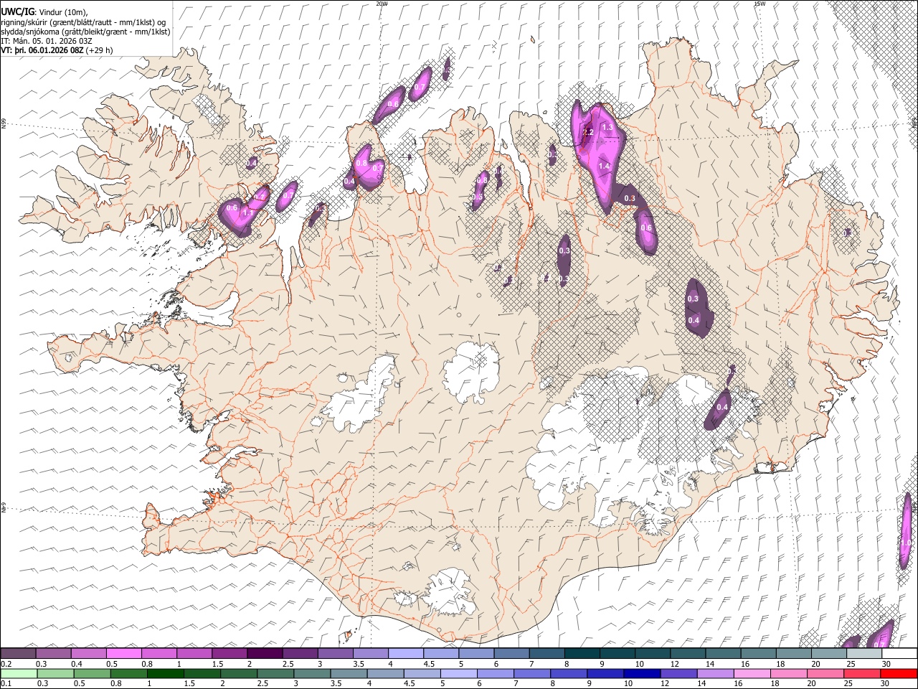
Task: Click the 2.2 precipitation value on the map
Action: click(588, 132)
